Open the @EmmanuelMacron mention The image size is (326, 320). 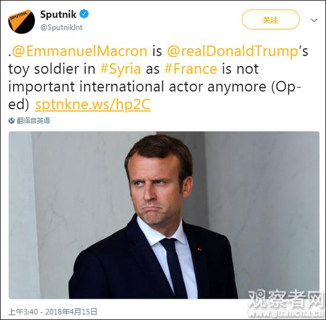pos(79,52)
